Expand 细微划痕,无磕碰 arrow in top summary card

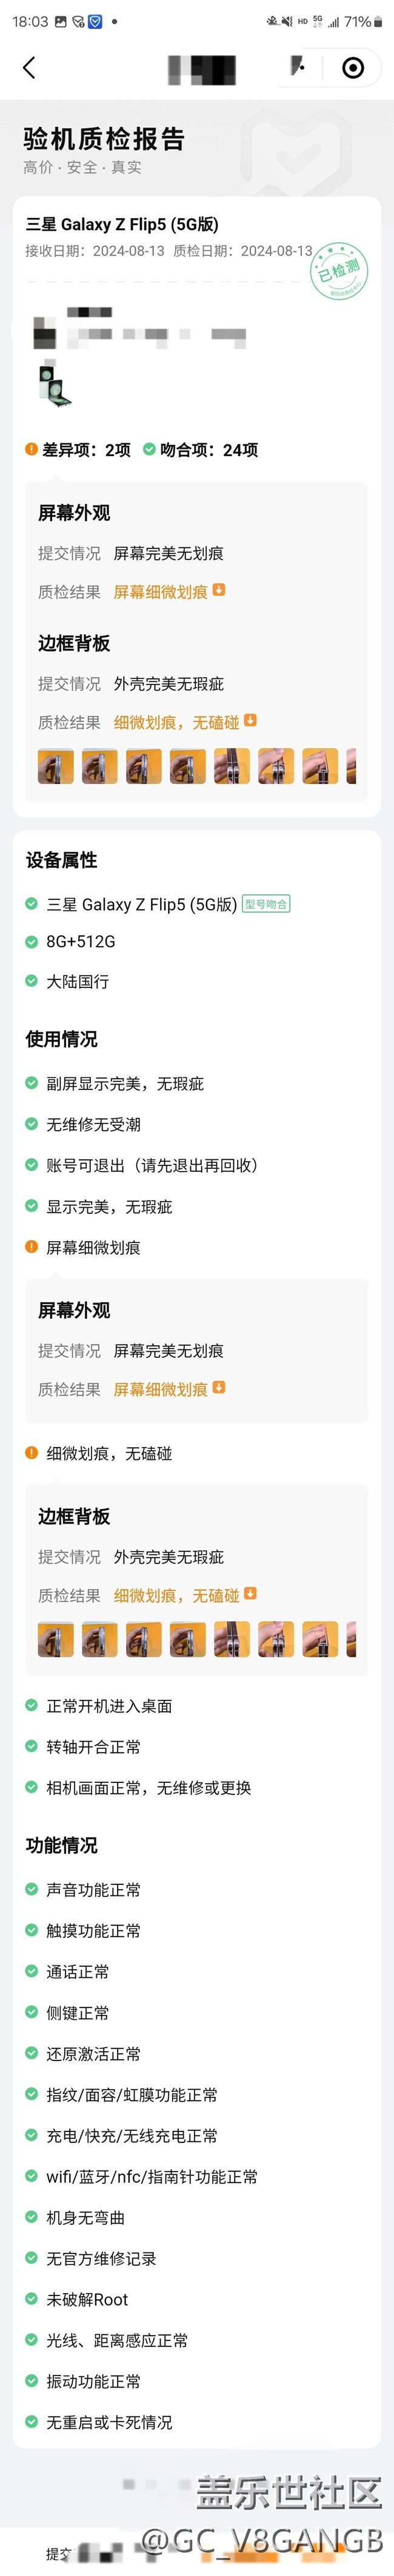click(250, 720)
